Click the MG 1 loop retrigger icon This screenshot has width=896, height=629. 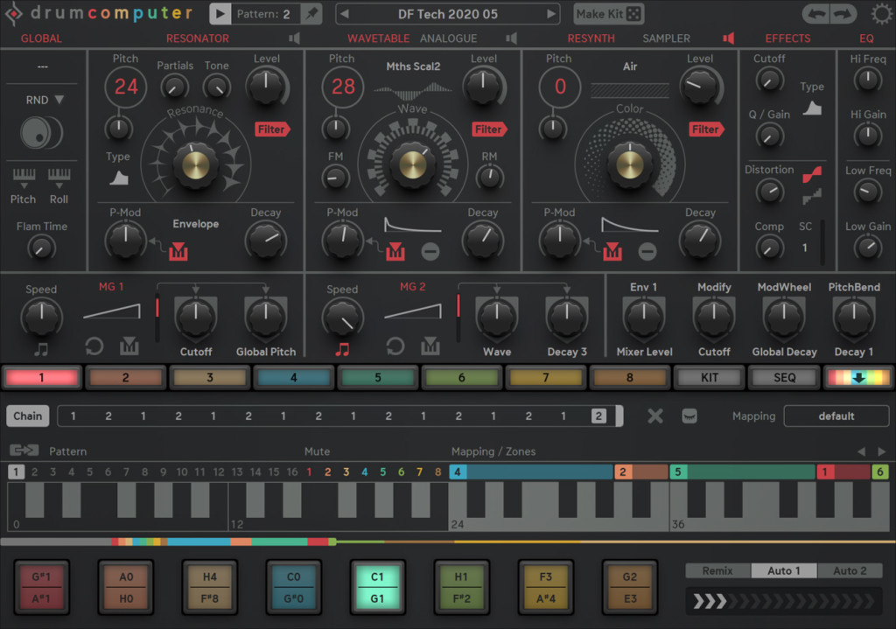(x=94, y=347)
